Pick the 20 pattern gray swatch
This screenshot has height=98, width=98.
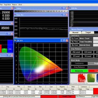[x=26, y=11]
